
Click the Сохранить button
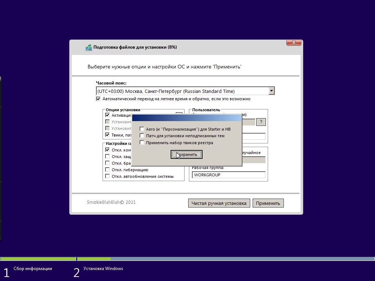point(186,154)
